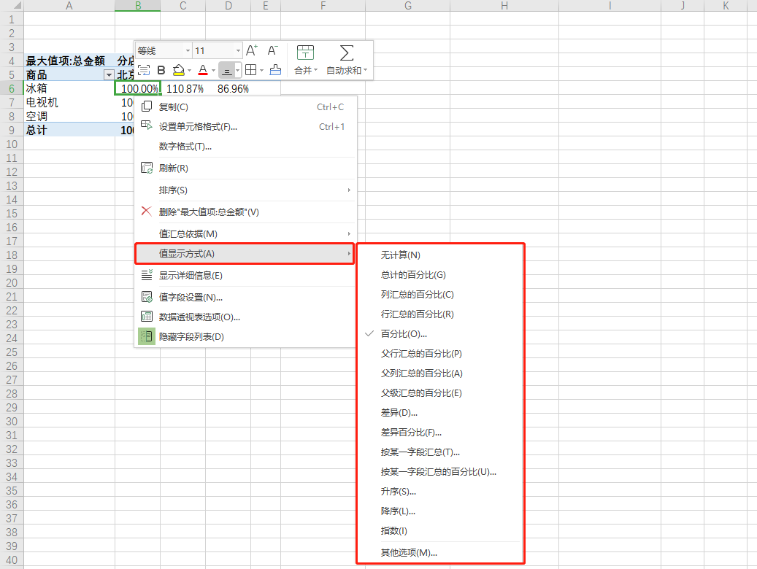The height and width of the screenshot is (569, 757).
Task: Click the Bold button in mini toolbar
Action: click(161, 70)
